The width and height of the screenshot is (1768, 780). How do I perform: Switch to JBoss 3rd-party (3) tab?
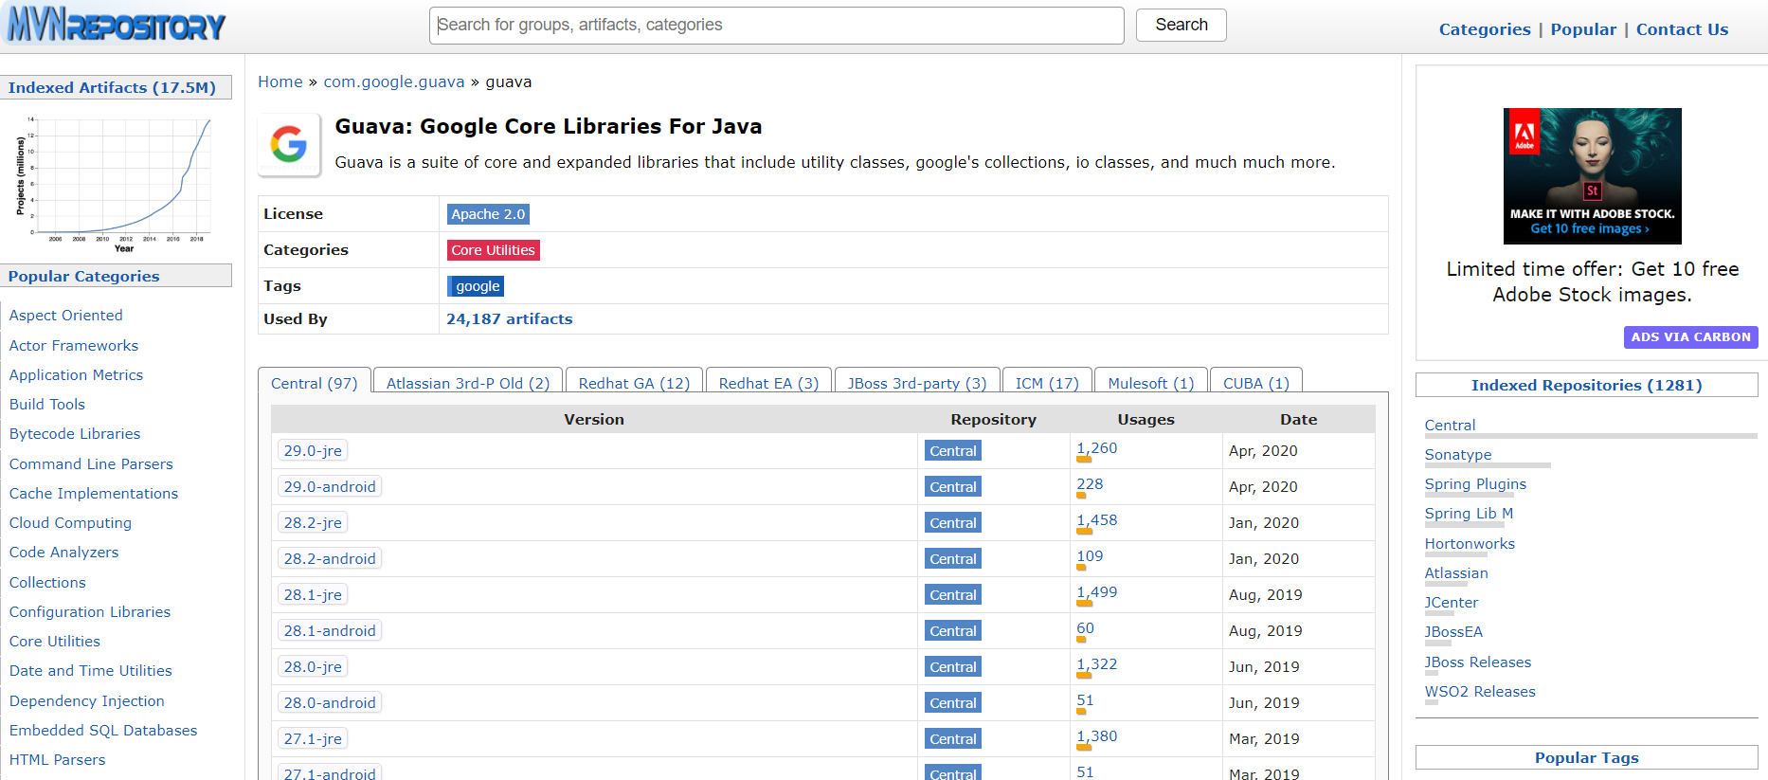point(917,383)
